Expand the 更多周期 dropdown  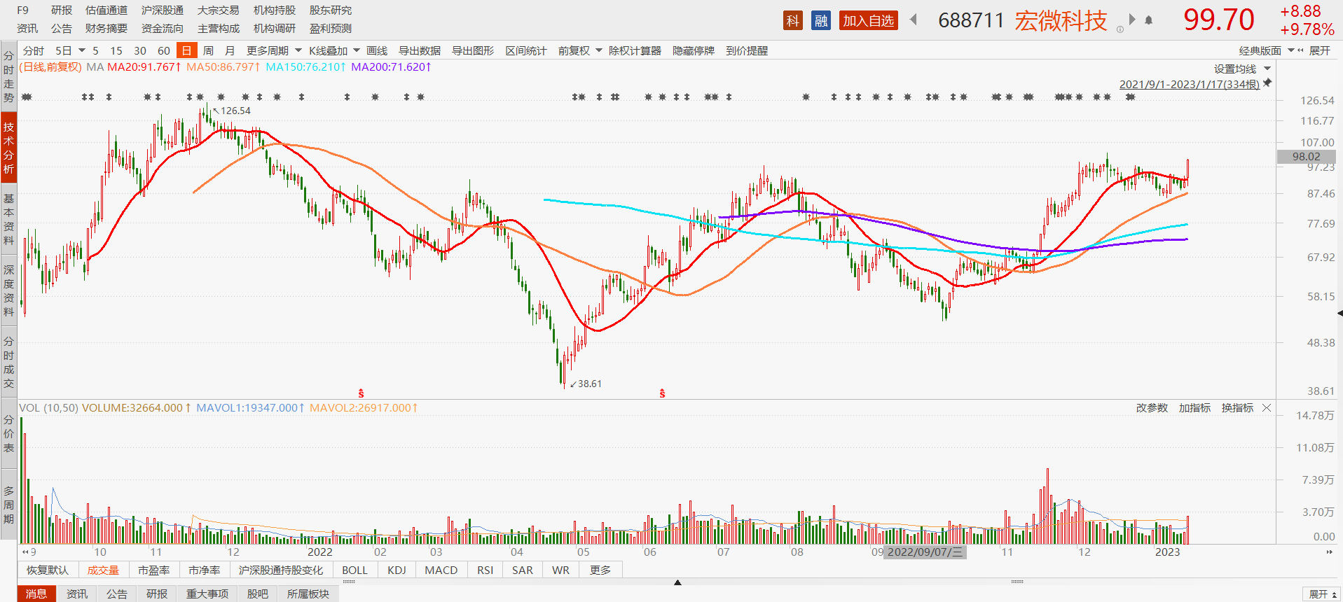pos(274,50)
